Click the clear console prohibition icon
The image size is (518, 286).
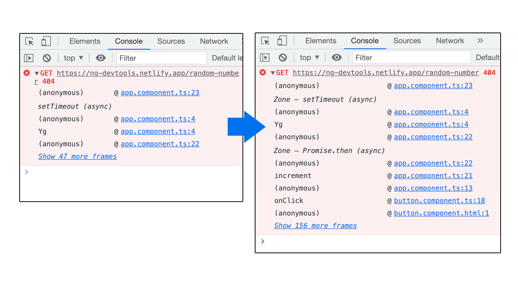point(46,57)
